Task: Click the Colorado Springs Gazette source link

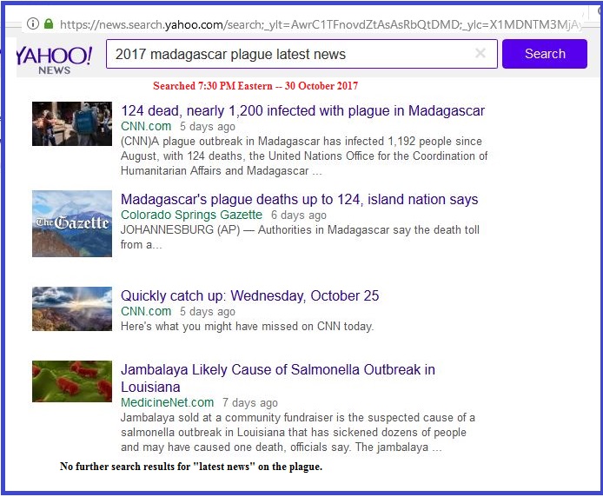Action: pos(191,215)
